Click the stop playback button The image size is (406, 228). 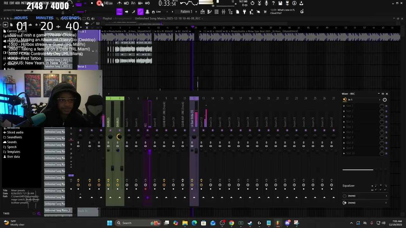pos(92,3)
